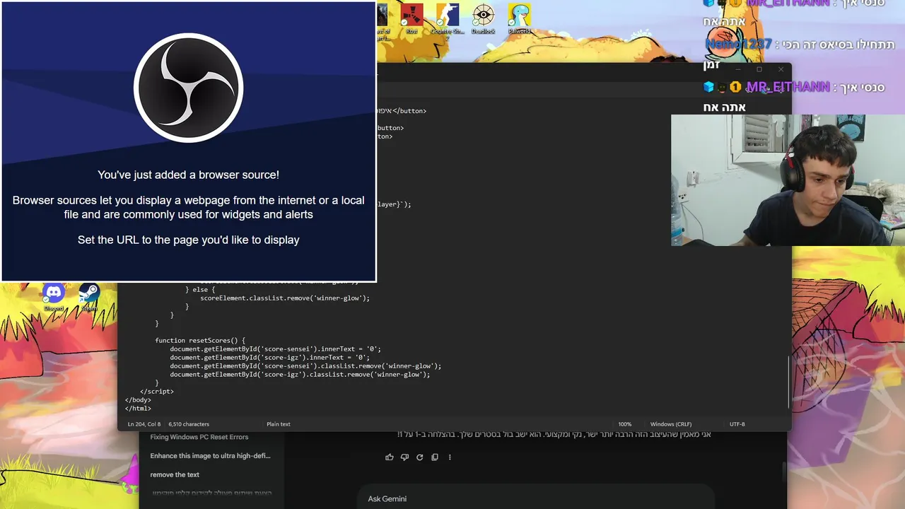Click the Notepad vertical scrollbar thumb
The height and width of the screenshot is (509, 905).
tap(788, 382)
